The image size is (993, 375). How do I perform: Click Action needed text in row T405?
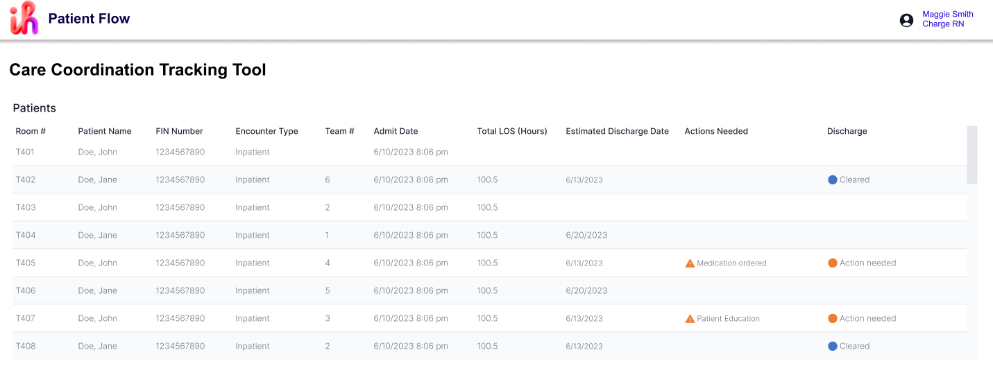point(867,263)
